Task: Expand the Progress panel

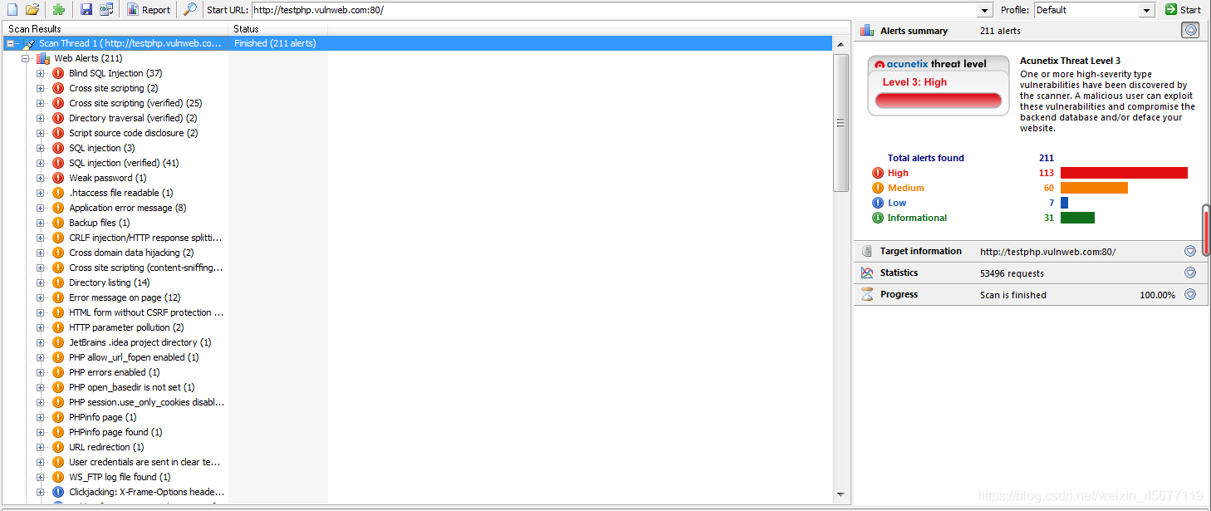Action: pos(1190,294)
